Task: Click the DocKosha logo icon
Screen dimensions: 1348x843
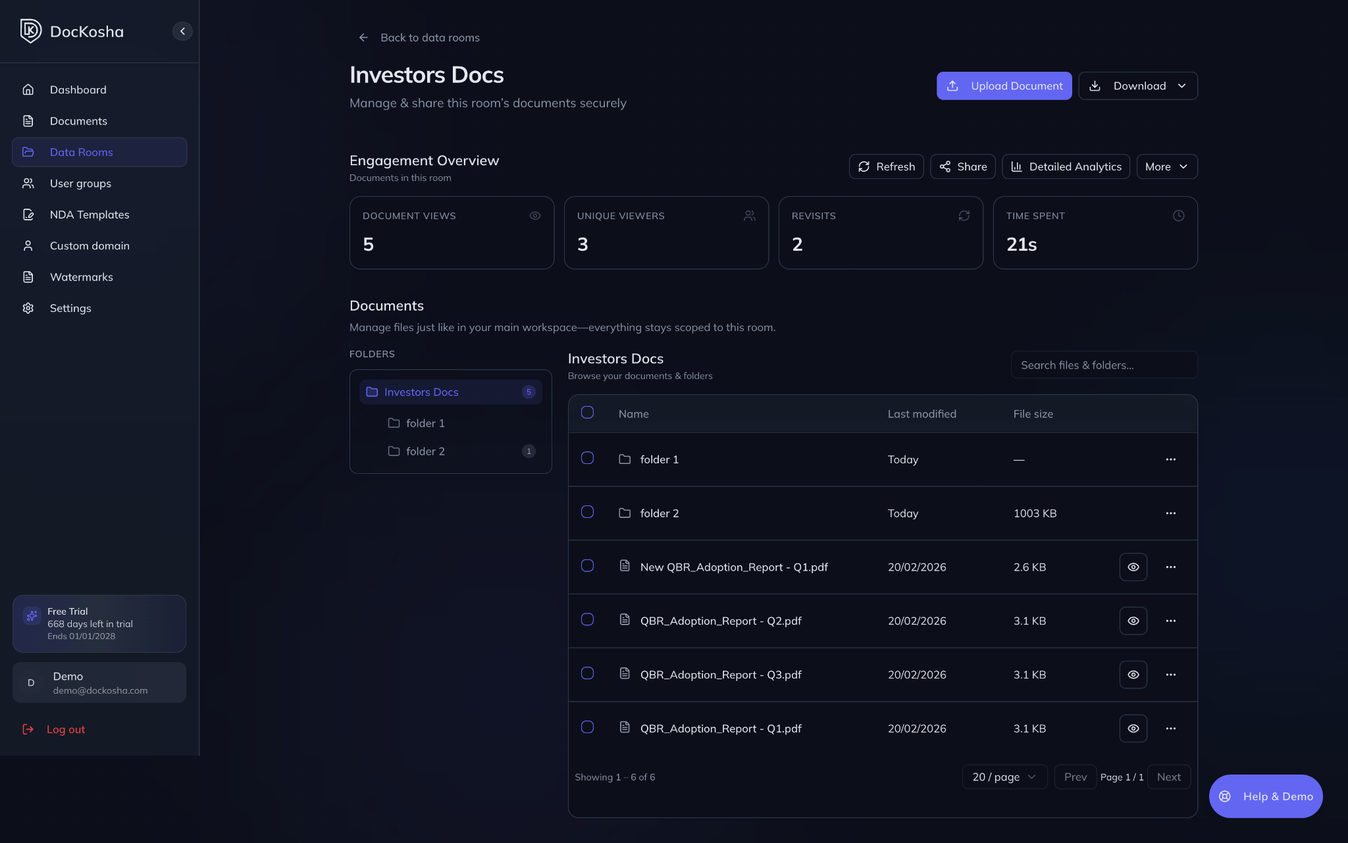Action: point(31,31)
